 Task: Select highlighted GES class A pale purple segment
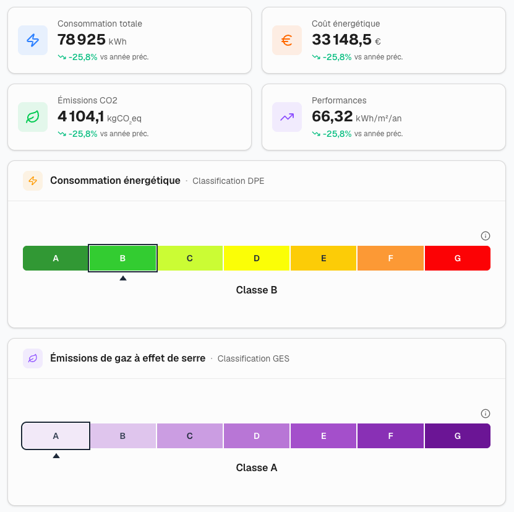56,436
